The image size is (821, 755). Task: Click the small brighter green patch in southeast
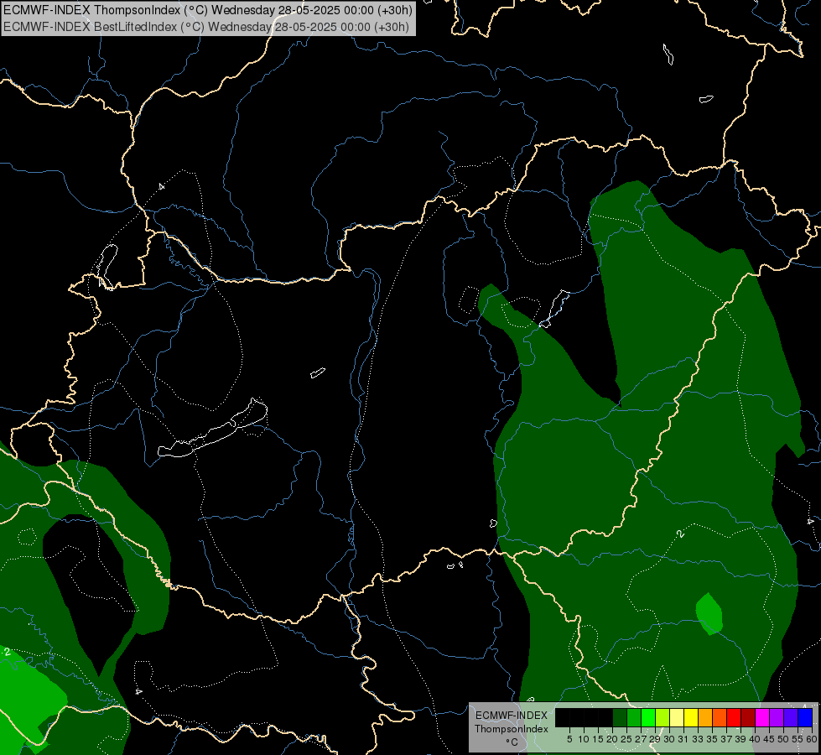point(709,613)
